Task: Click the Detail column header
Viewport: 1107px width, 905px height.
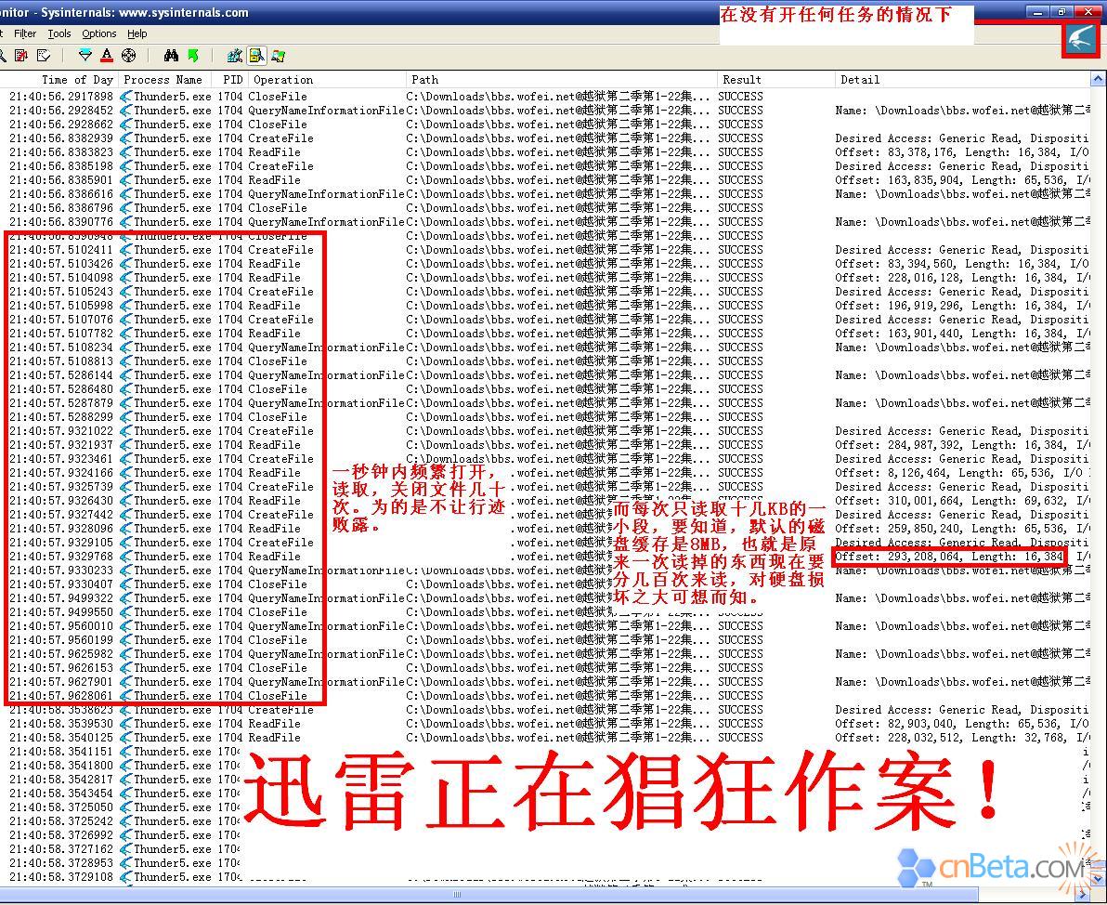Action: coord(962,80)
